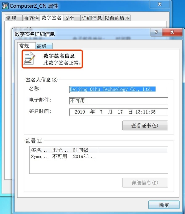Close the ComputerZ_CN 属性 window

tap(159, 4)
